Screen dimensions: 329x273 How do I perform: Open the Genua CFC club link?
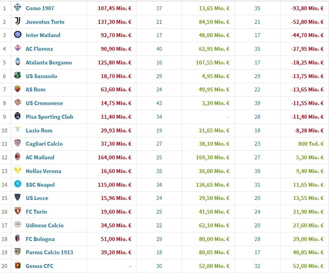[39, 266]
